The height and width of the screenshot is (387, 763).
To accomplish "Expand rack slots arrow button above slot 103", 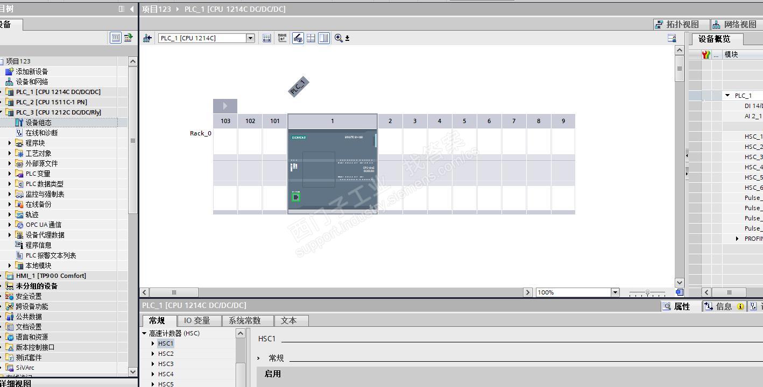I will point(225,106).
